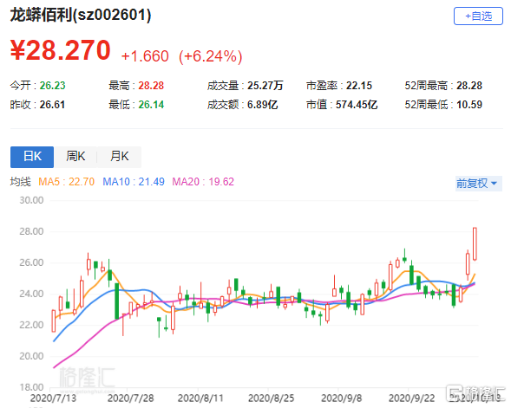
Task: Click the 2020/8/25 date axis label
Action: 272,398
